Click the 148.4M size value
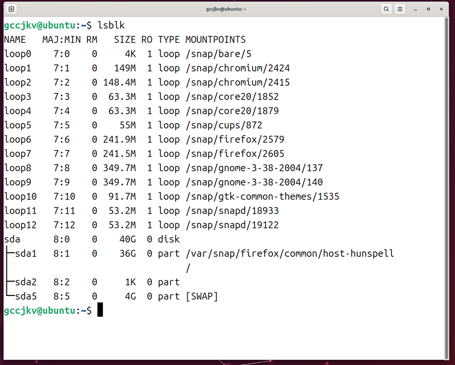The height and width of the screenshot is (365, 455). pyautogui.click(x=119, y=82)
